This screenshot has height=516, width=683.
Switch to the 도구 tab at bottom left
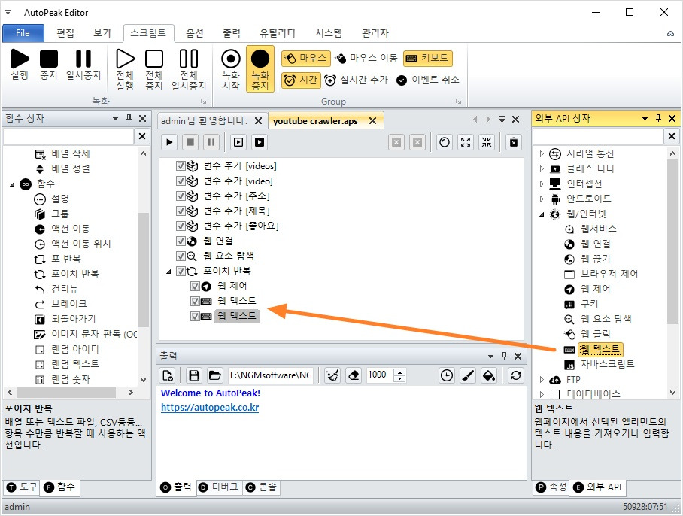point(22,487)
